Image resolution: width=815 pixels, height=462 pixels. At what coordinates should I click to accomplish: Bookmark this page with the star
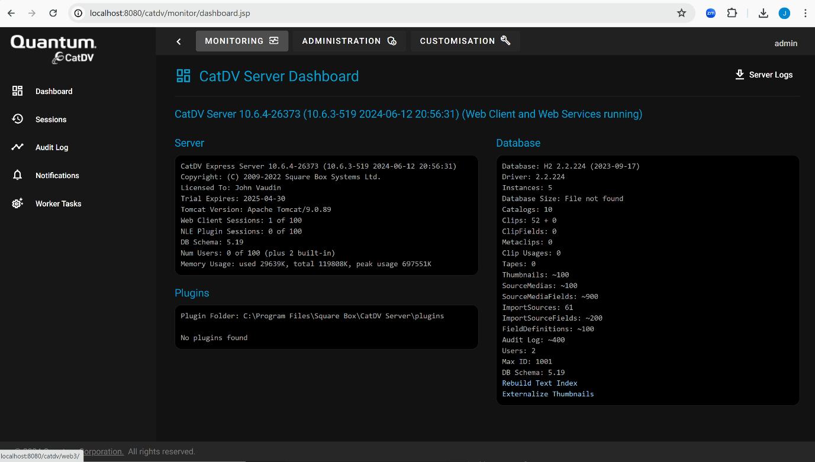[x=681, y=13]
